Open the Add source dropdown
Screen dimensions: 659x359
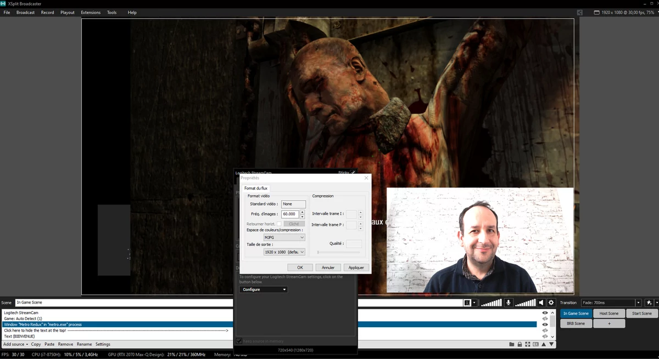(15, 344)
